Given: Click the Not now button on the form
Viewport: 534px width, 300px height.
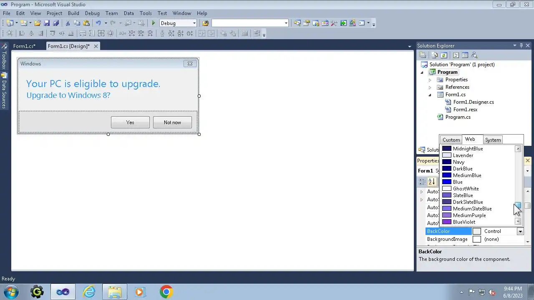Looking at the screenshot, I should point(172,122).
